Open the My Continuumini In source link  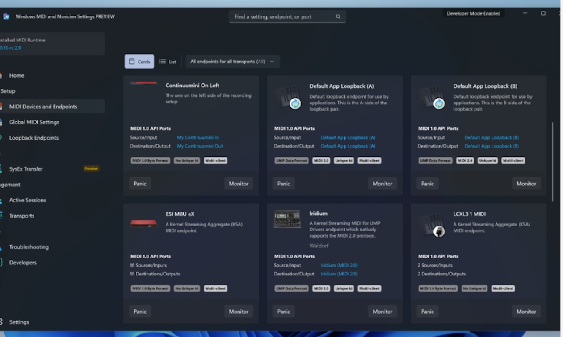click(198, 137)
